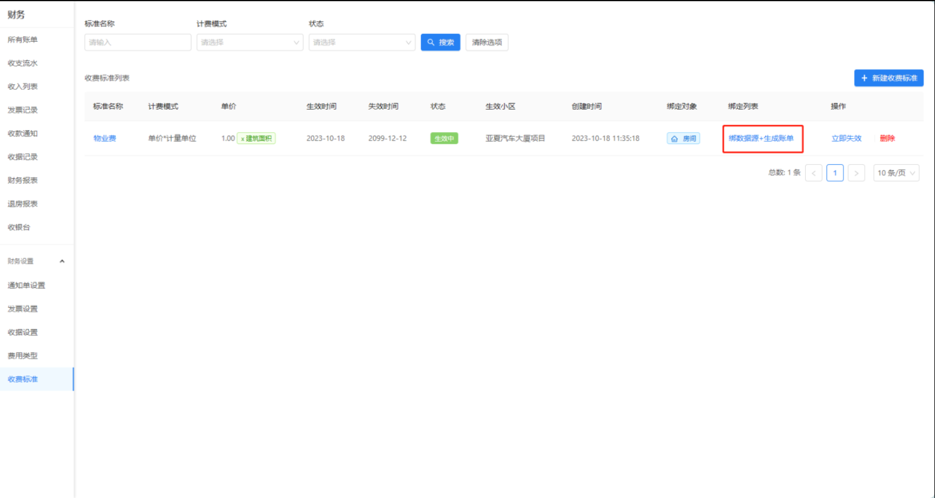Click the blue 搜索 search button
Image resolution: width=935 pixels, height=498 pixels.
click(x=440, y=42)
